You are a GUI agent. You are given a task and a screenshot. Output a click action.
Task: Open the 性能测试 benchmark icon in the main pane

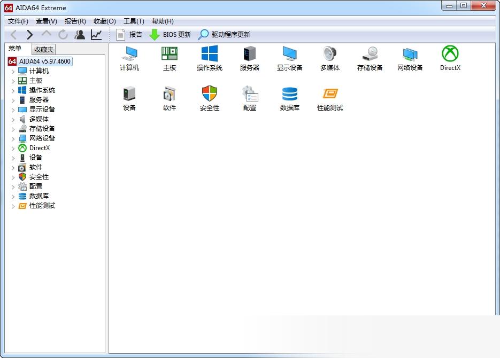330,94
